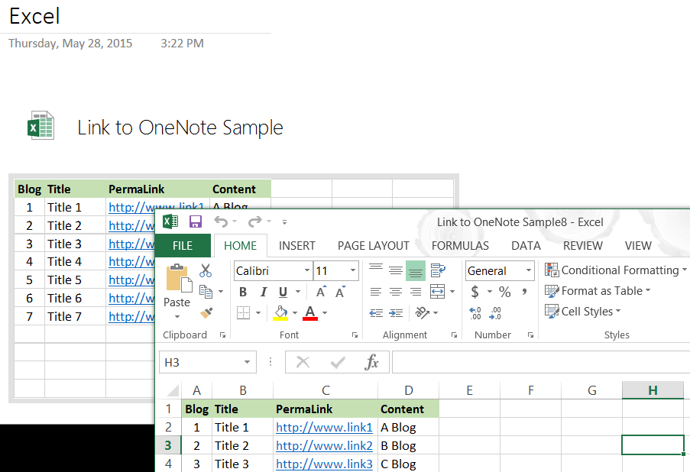
Task: Click the Increase Indent icon
Action: coord(396,312)
